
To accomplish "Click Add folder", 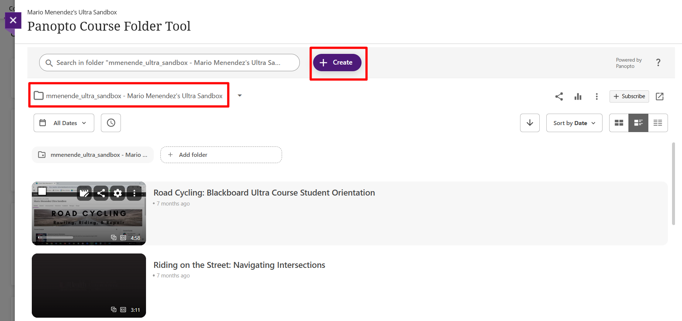I will point(221,155).
